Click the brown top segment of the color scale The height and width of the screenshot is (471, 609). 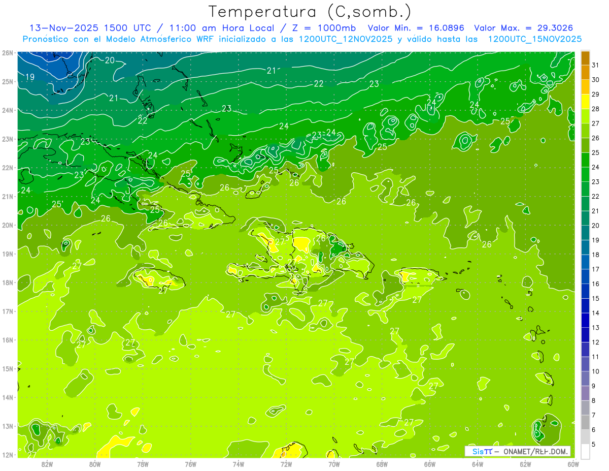(585, 58)
